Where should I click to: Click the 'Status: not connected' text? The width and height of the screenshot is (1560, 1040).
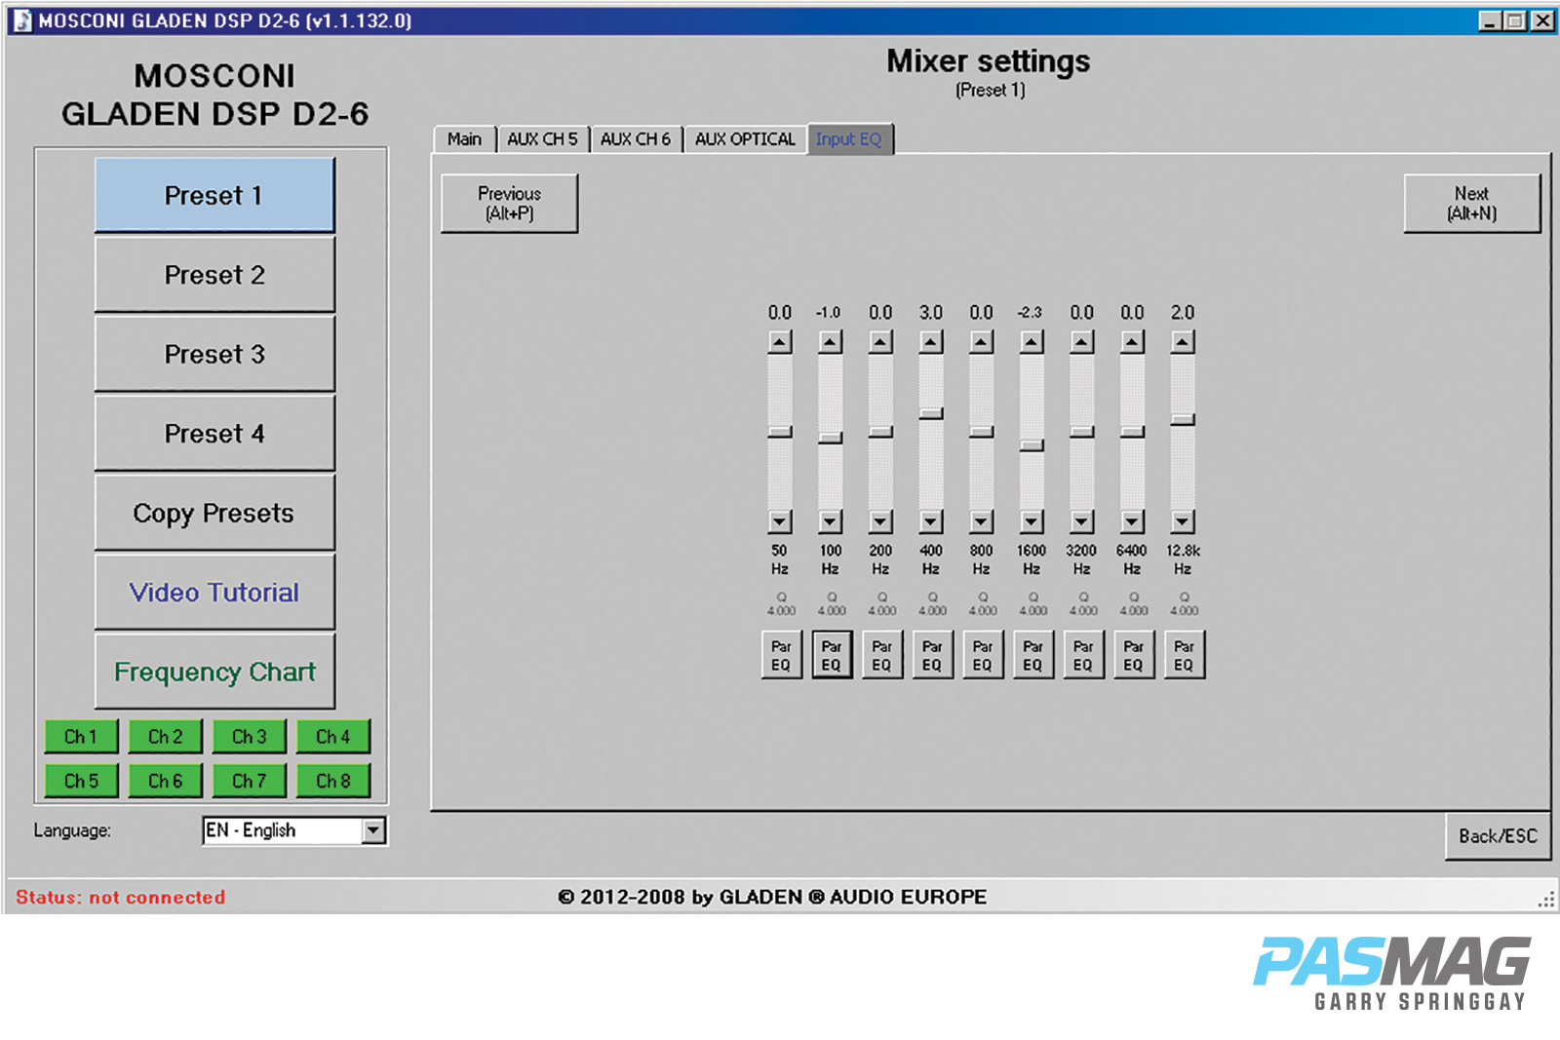[x=120, y=897]
